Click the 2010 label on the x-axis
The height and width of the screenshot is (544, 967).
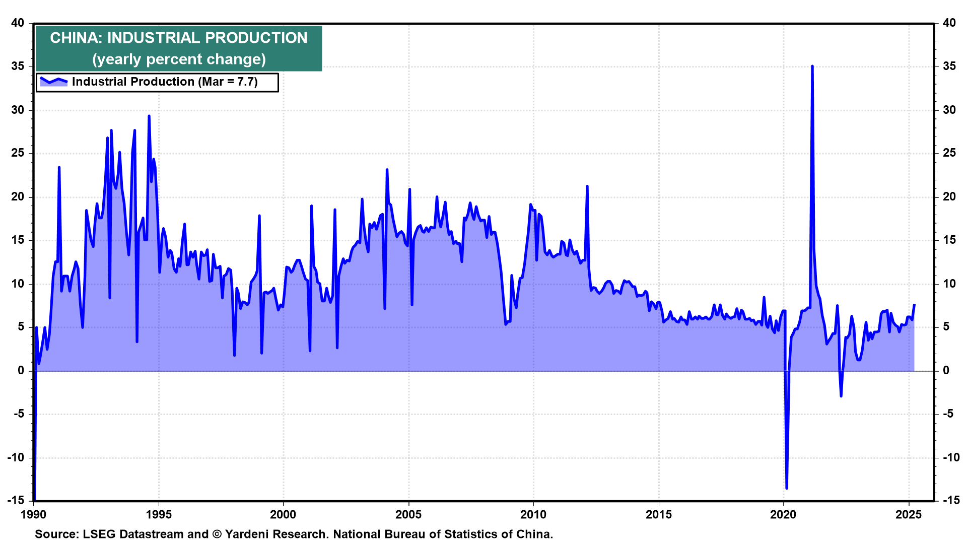click(533, 515)
